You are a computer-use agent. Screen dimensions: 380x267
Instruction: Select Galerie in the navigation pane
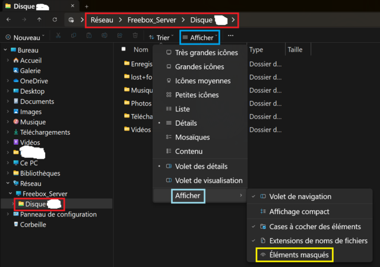[27, 71]
